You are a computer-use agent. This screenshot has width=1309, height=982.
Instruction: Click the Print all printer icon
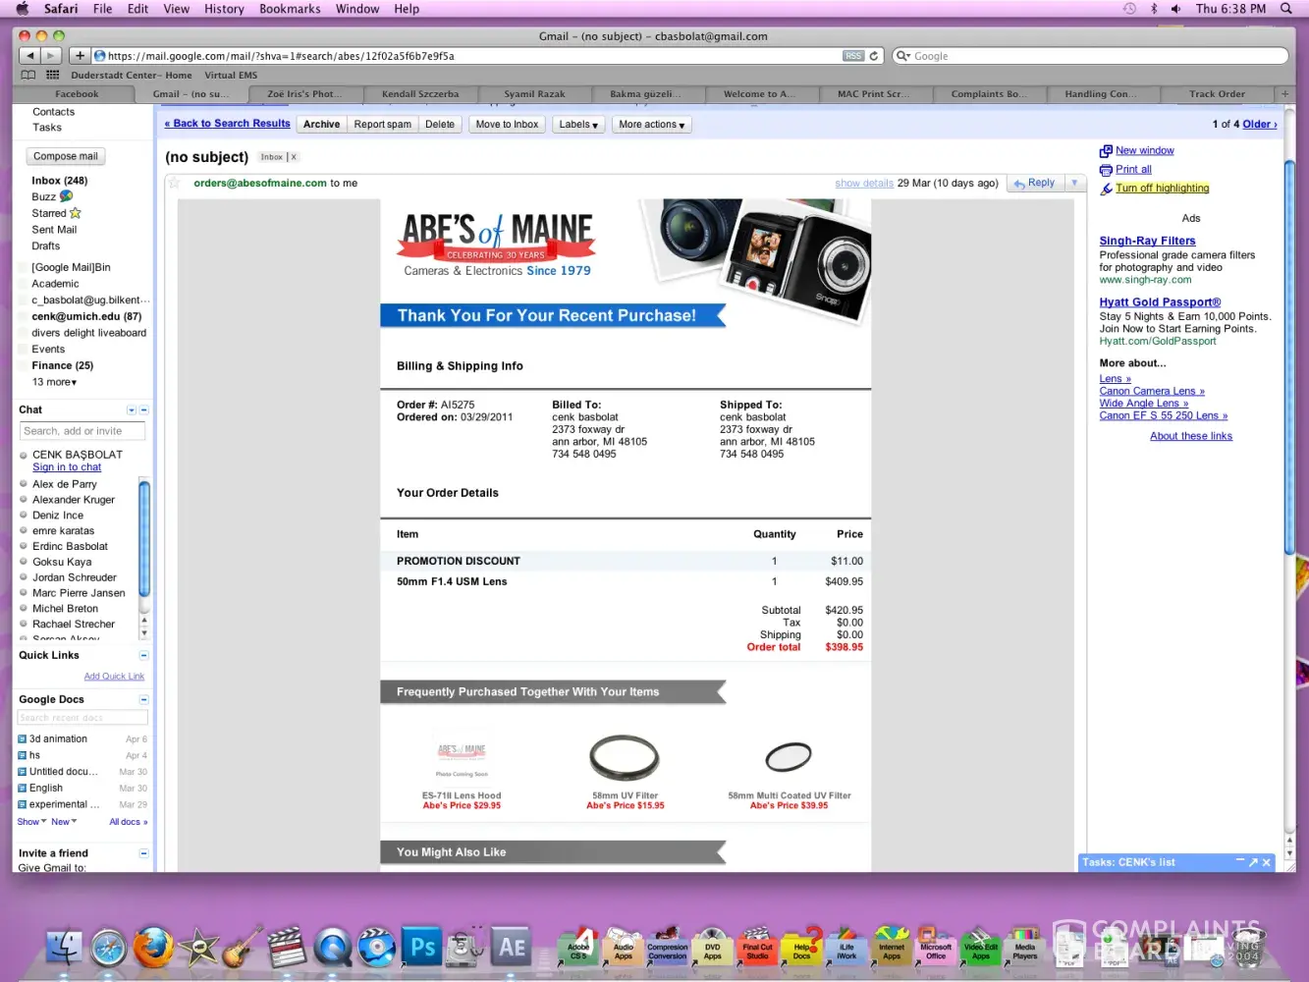point(1106,170)
